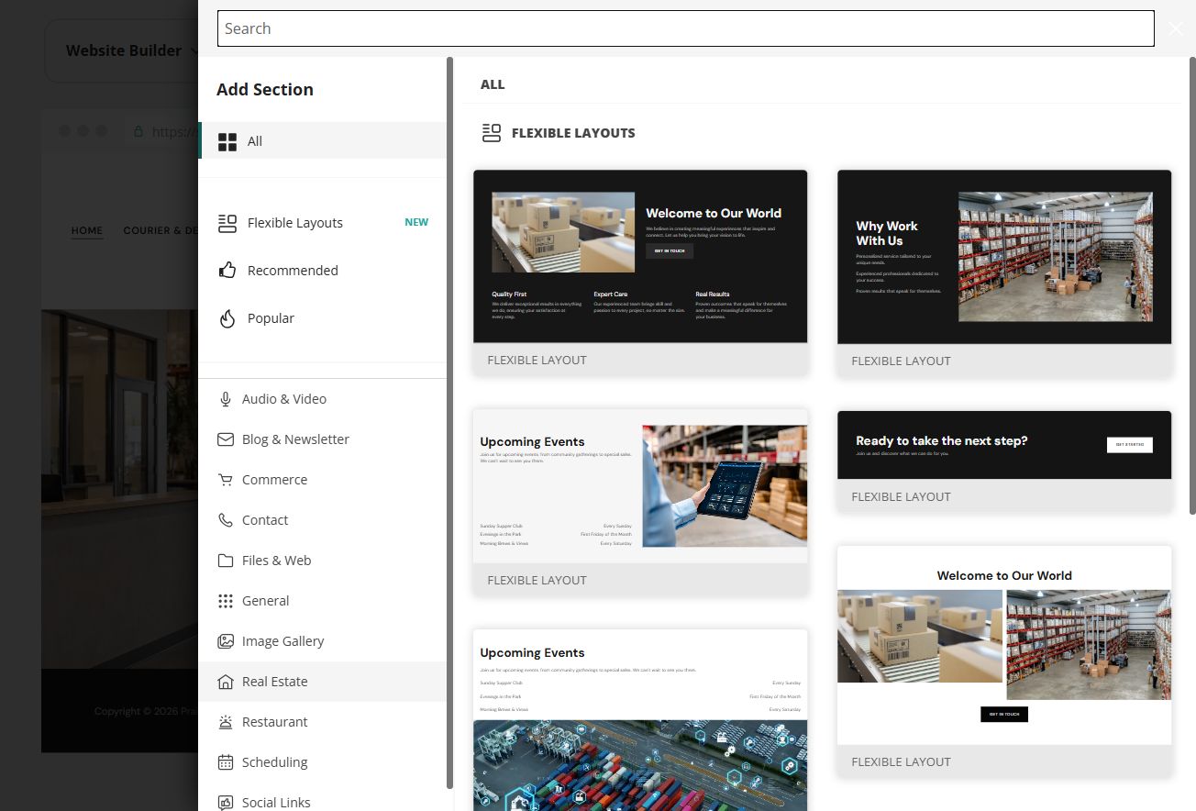The height and width of the screenshot is (811, 1196).
Task: Pick Upcoming Events layout with tablet image
Action: click(x=640, y=502)
